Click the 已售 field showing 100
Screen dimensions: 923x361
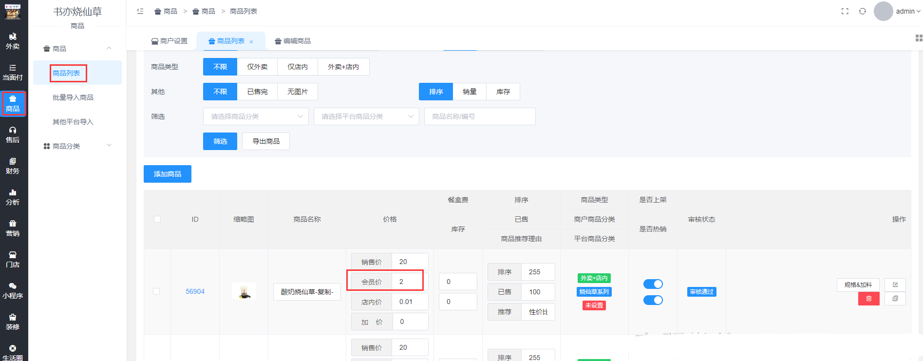coord(538,292)
